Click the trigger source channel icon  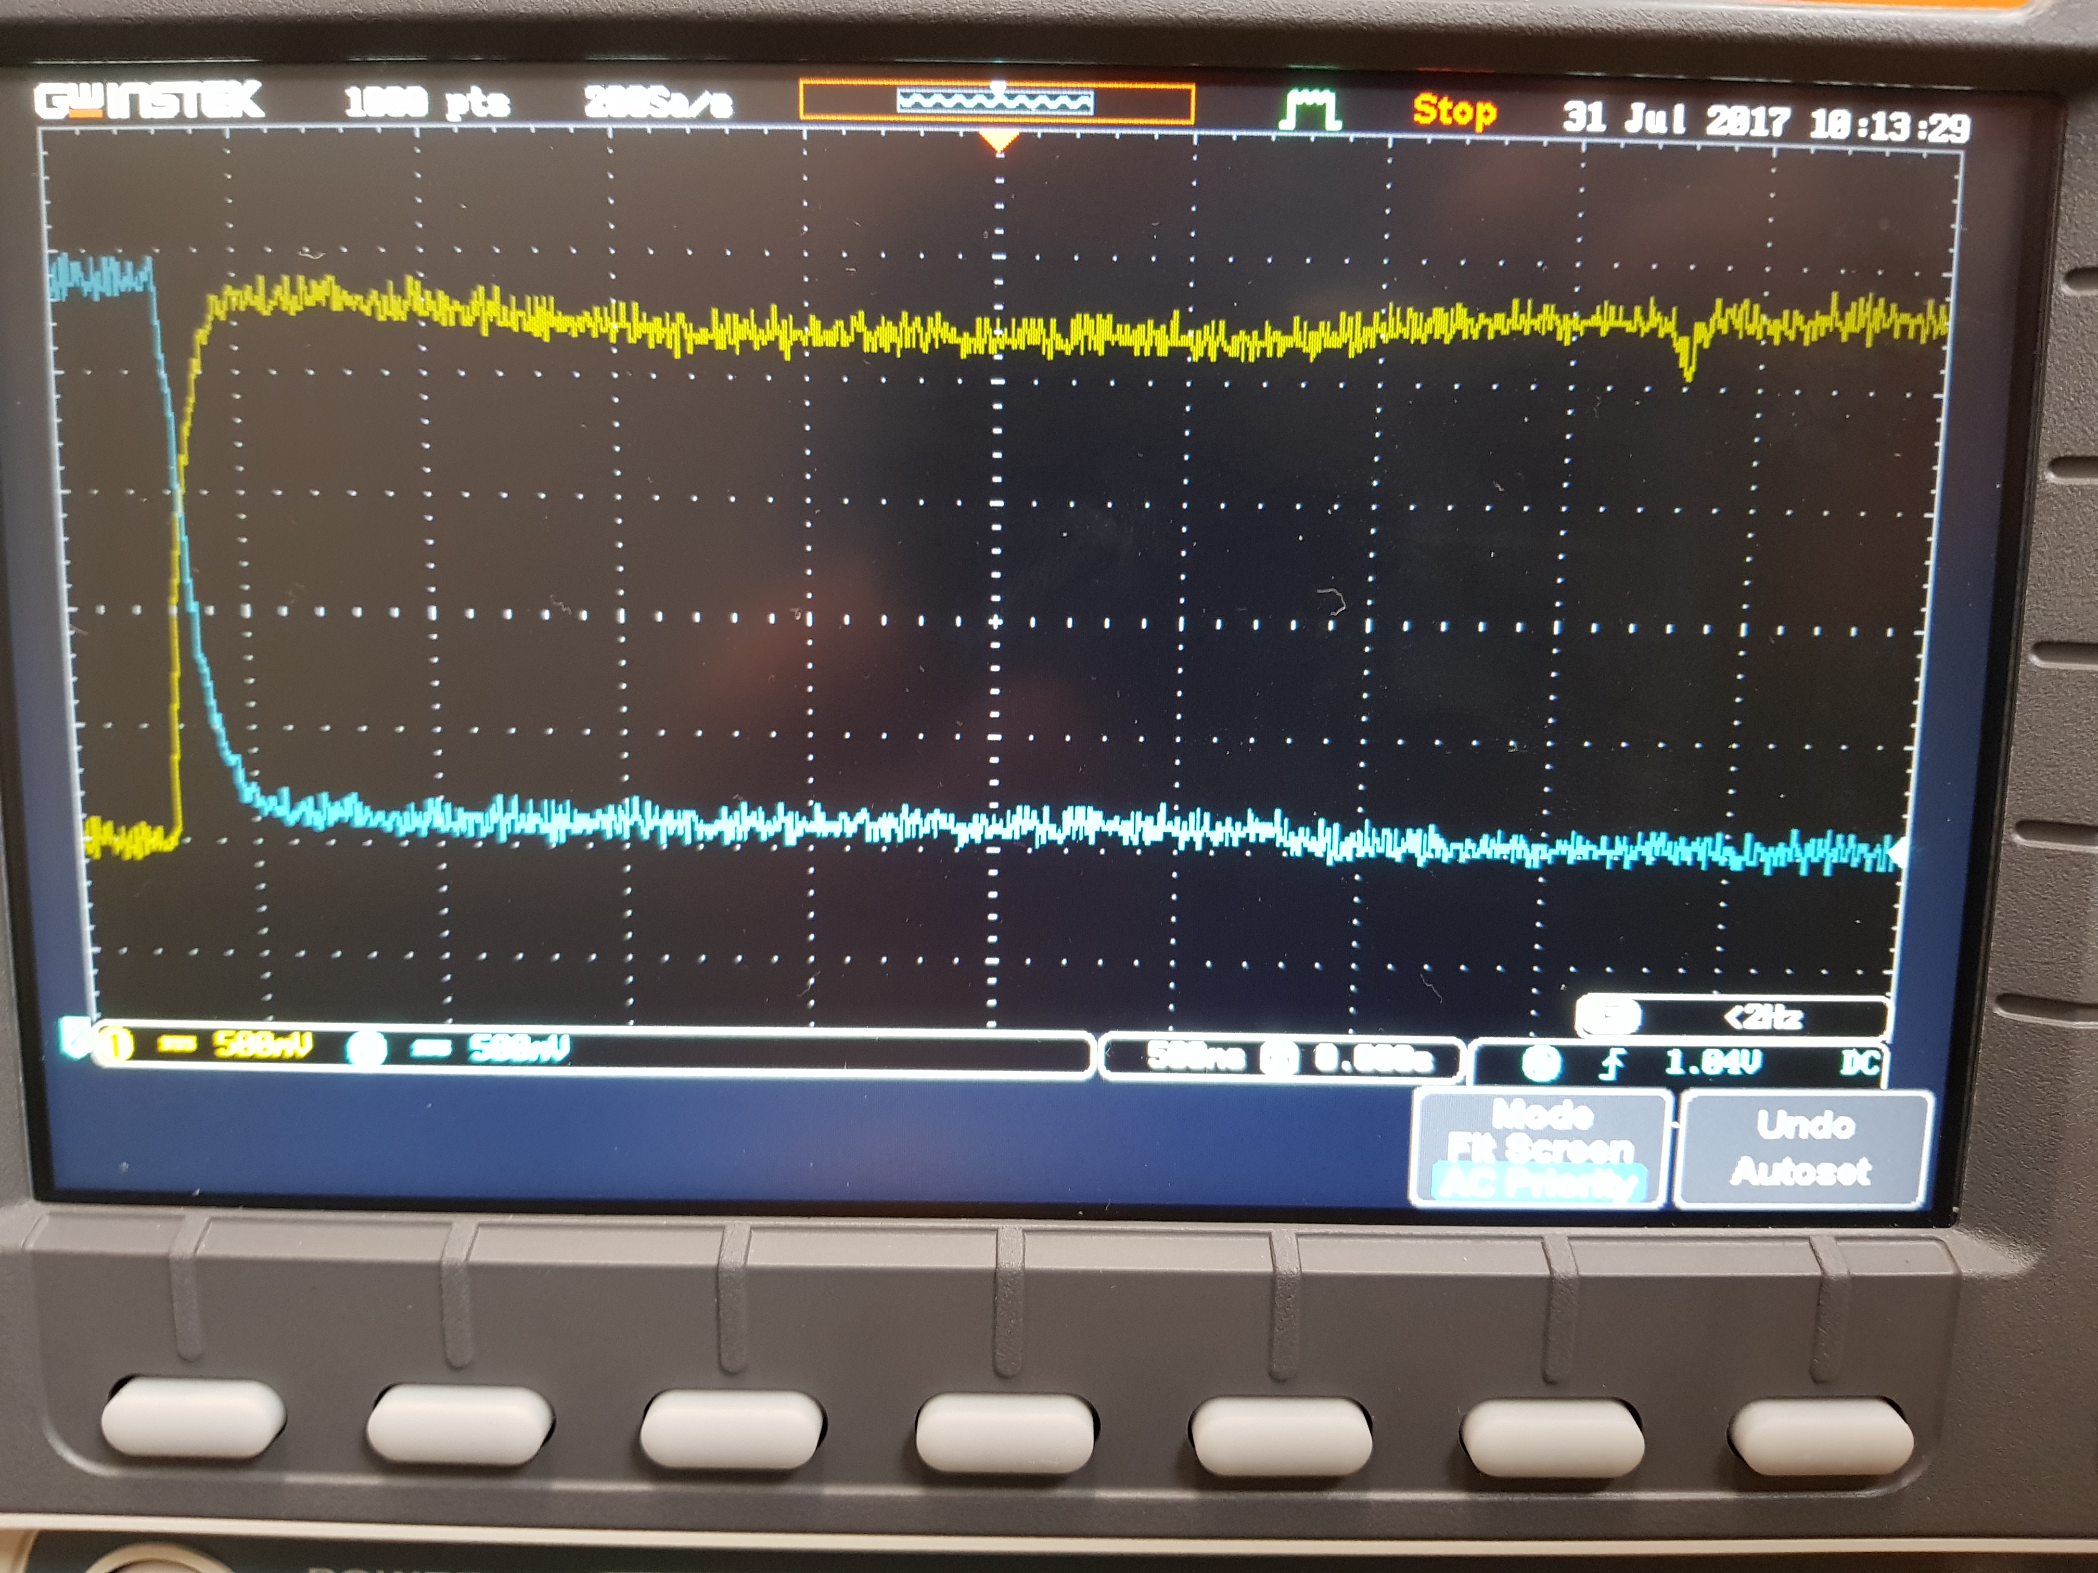coord(1540,1063)
